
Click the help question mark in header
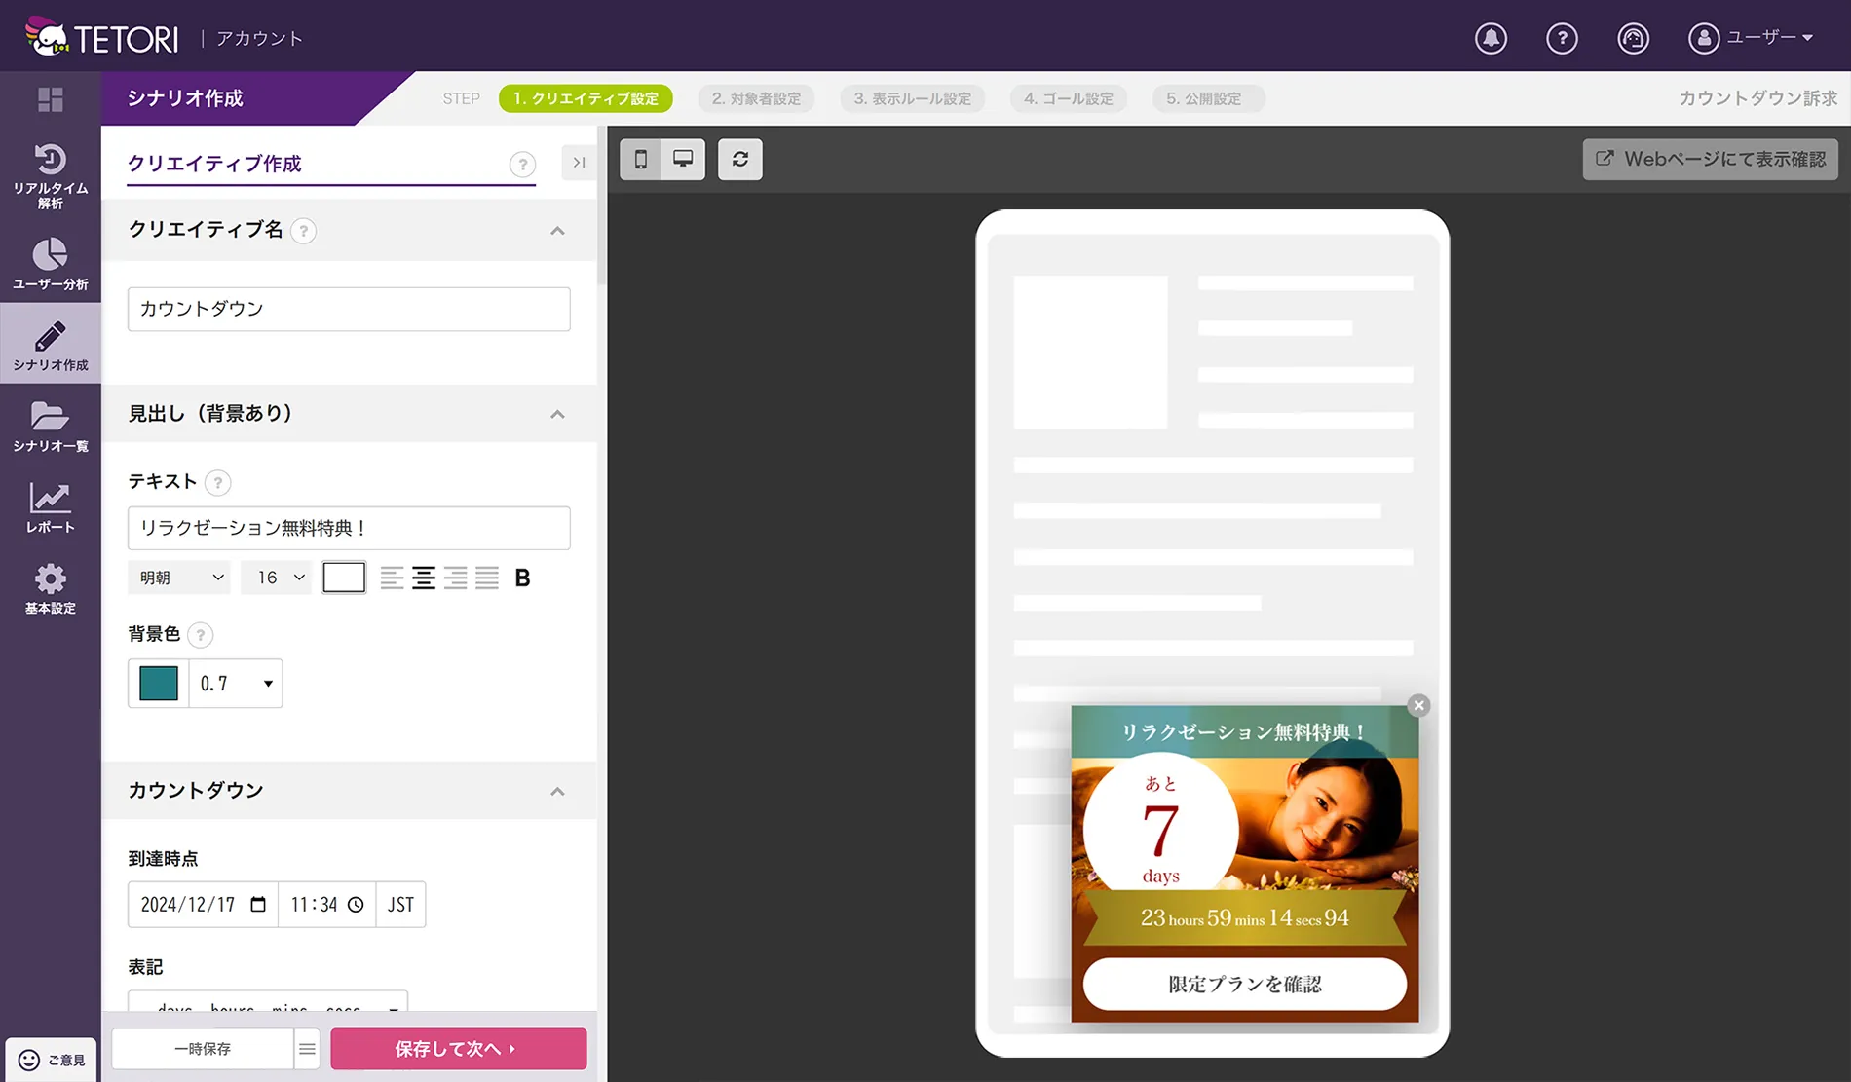click(1562, 38)
